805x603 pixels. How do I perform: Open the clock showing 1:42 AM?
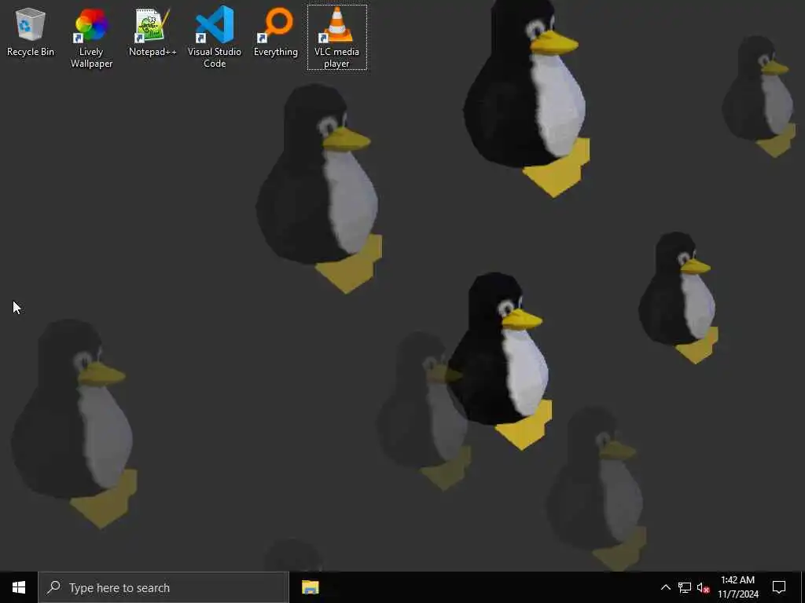(x=737, y=587)
